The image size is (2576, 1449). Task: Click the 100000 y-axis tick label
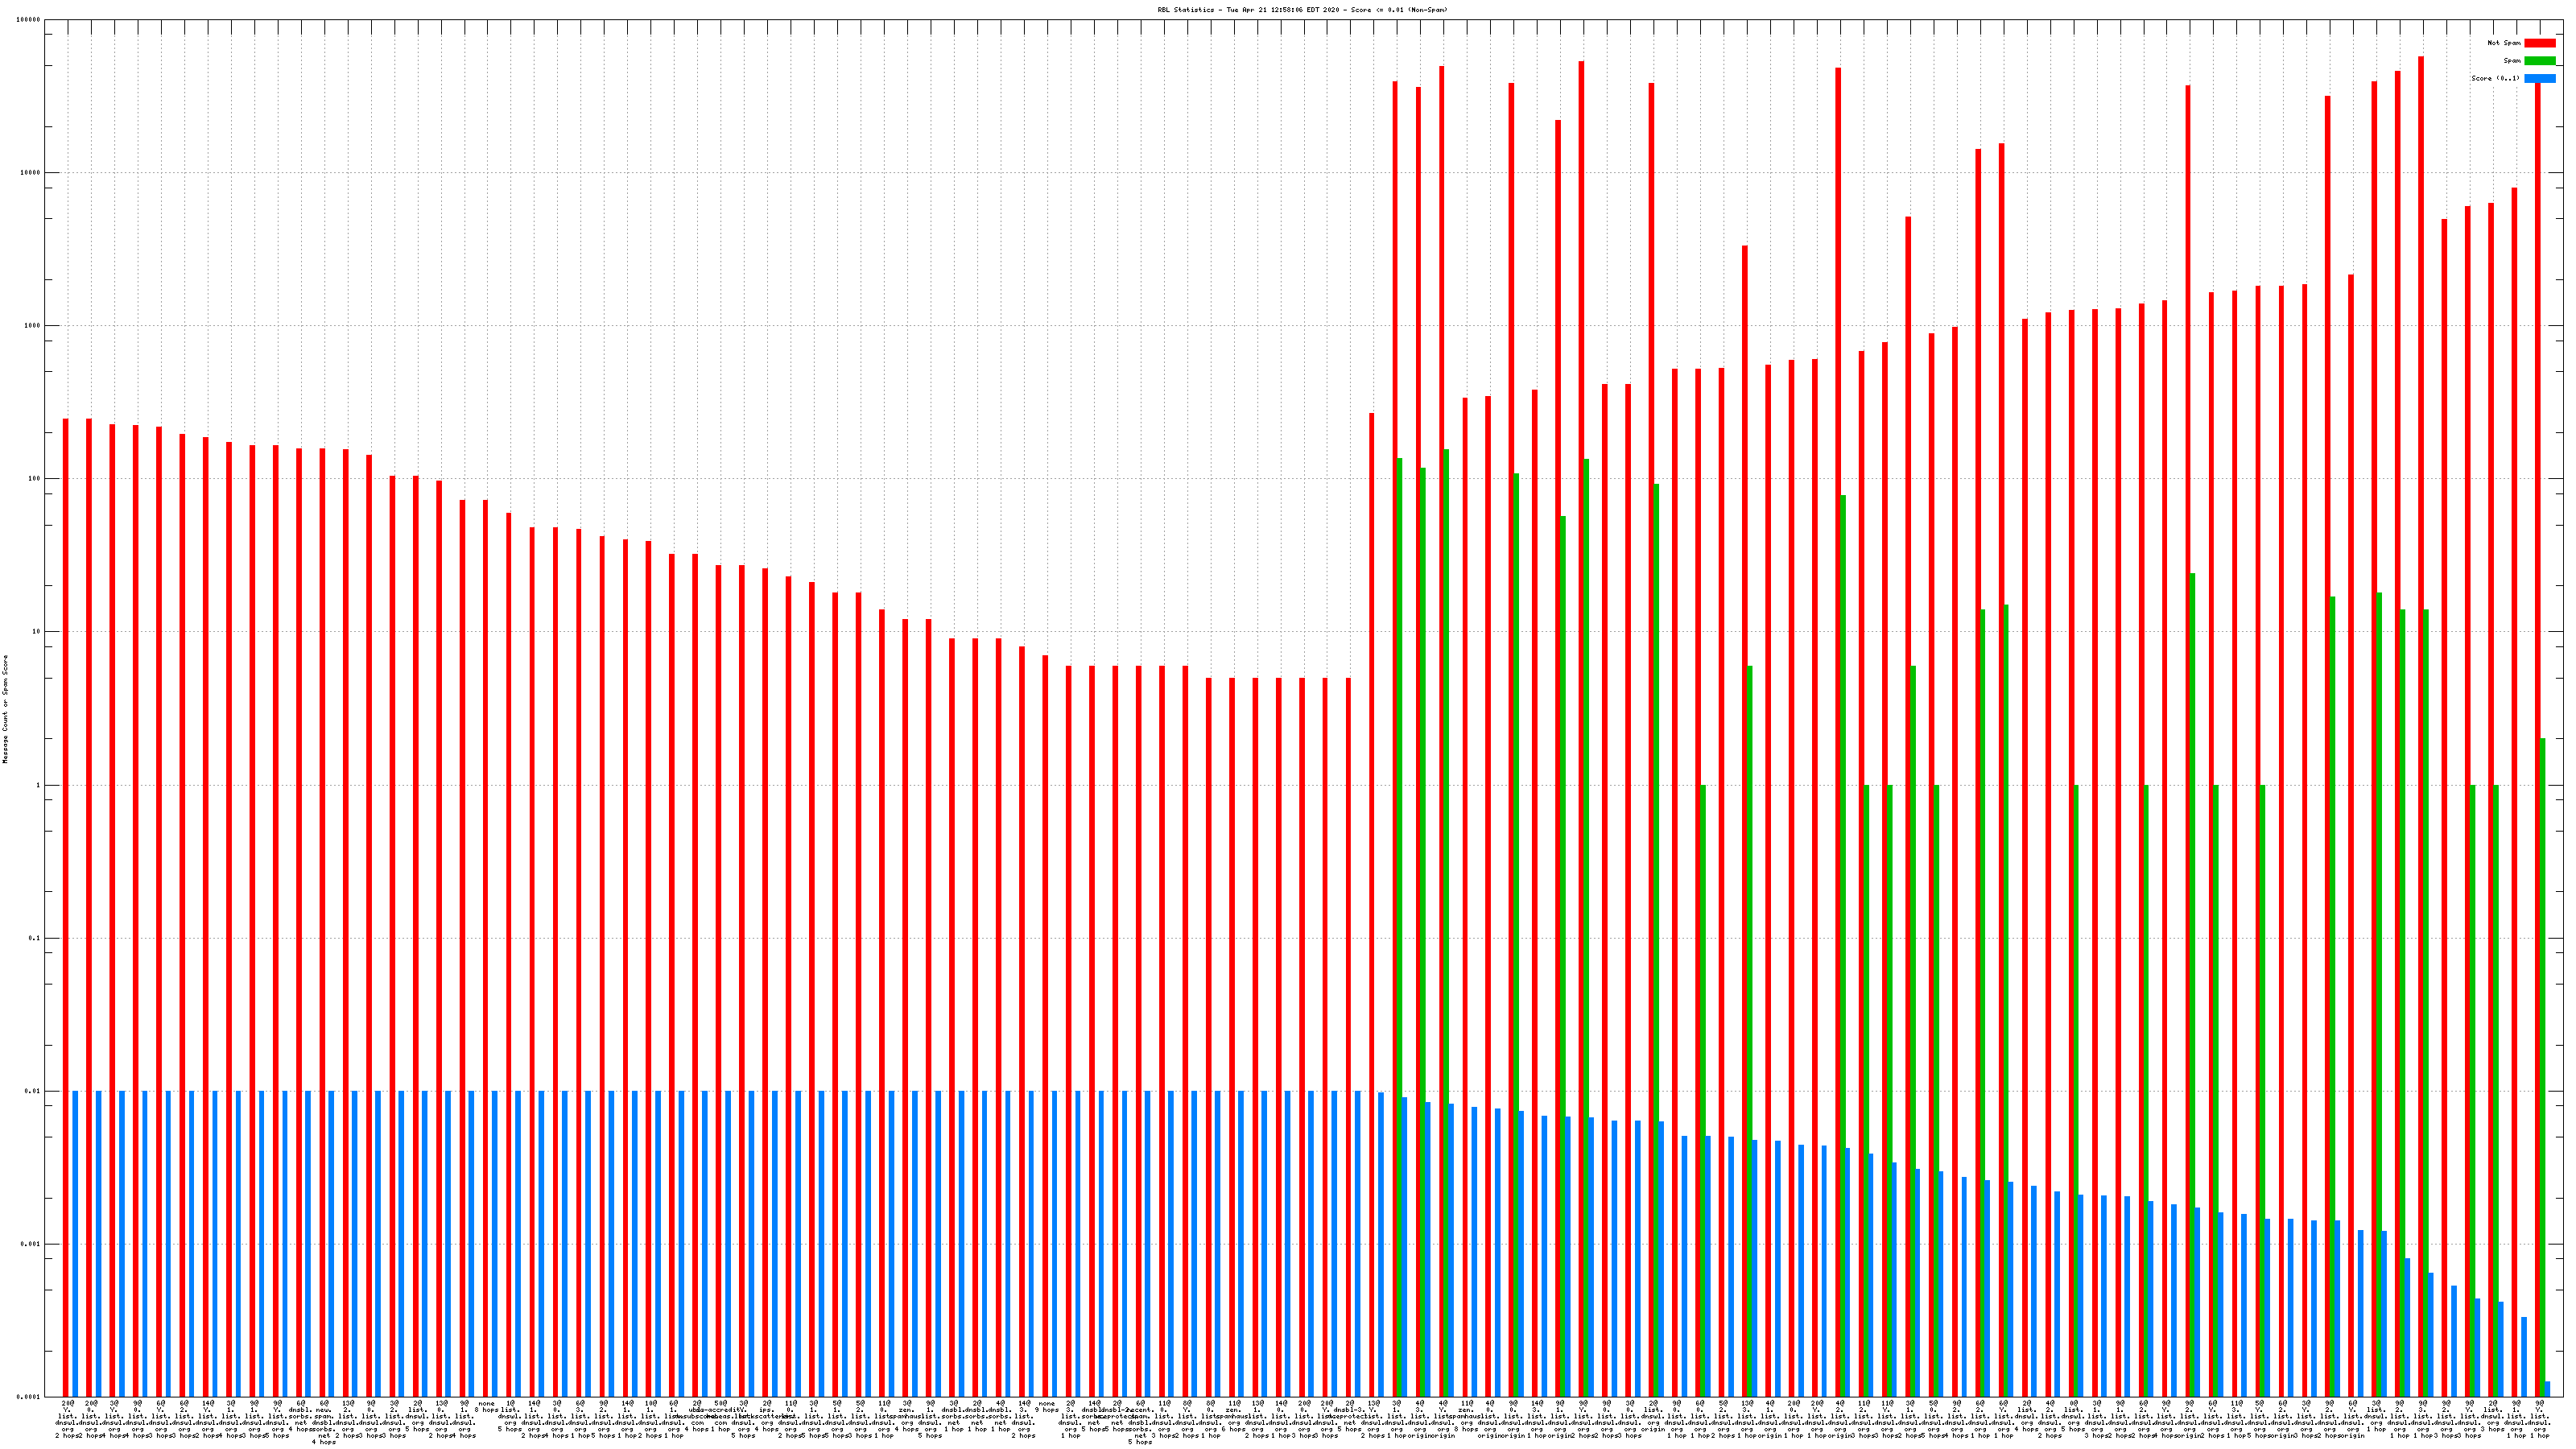pos(29,20)
